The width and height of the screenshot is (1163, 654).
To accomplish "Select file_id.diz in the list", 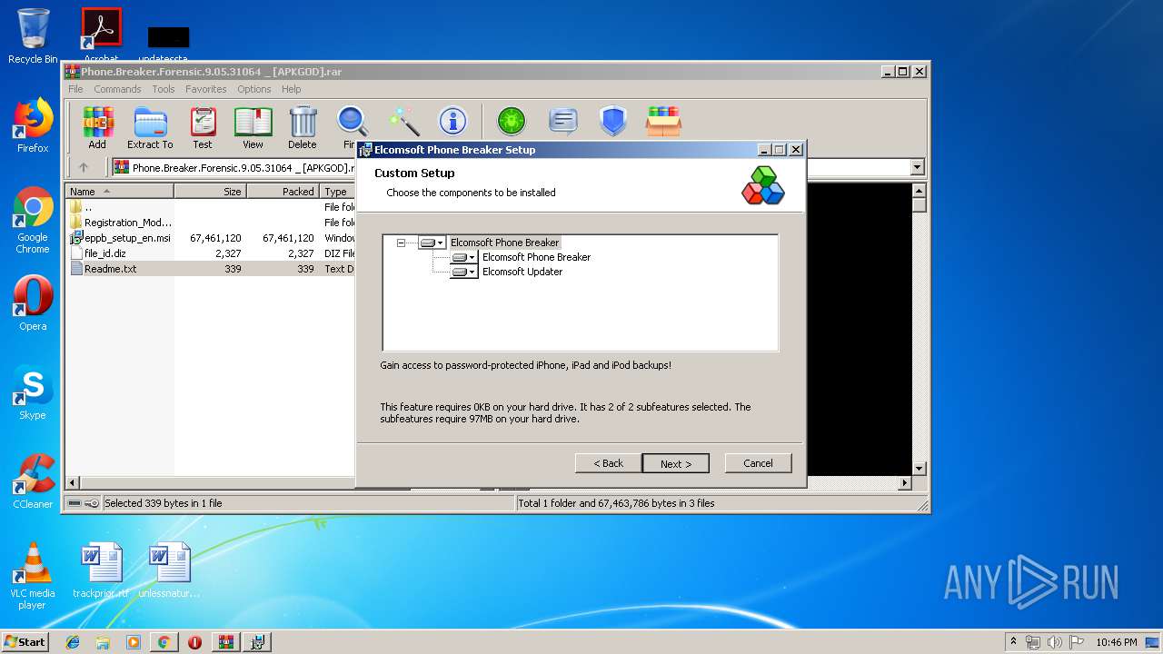I will (210, 253).
